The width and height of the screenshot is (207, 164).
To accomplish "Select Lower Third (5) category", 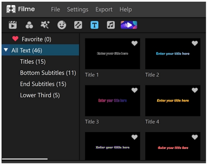I will tap(40, 95).
